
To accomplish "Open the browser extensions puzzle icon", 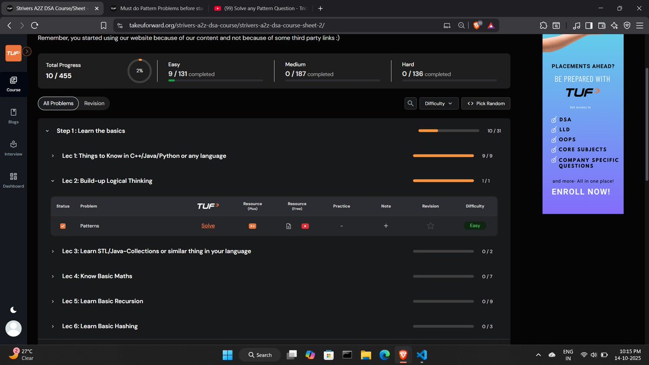I will (543, 25).
